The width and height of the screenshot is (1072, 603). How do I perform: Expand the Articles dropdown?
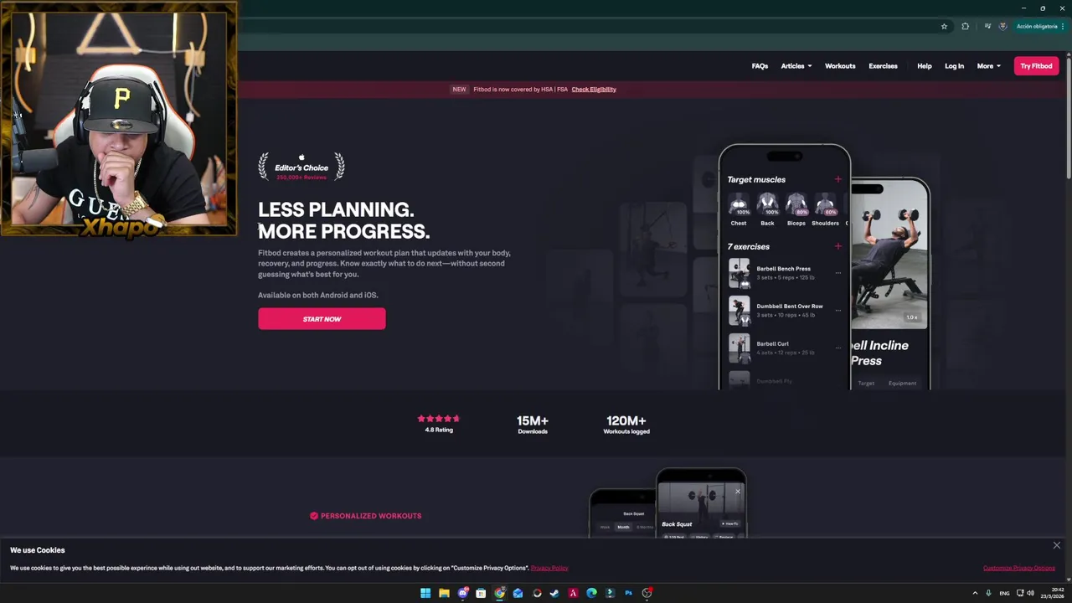click(x=796, y=66)
